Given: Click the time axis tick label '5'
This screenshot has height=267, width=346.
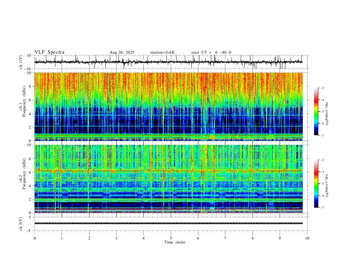Looking at the screenshot, I should tap(171, 238).
